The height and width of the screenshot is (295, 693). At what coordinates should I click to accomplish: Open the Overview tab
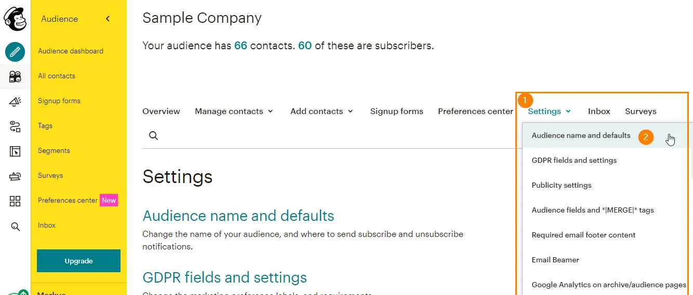[x=161, y=111]
